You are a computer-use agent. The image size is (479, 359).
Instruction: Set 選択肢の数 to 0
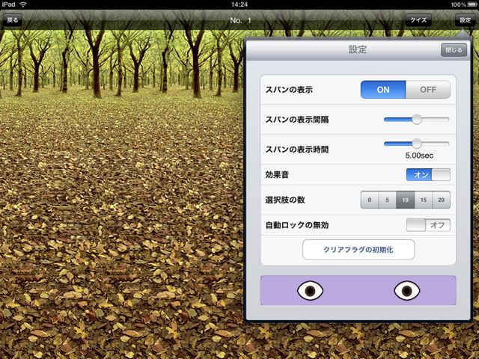[x=369, y=200]
